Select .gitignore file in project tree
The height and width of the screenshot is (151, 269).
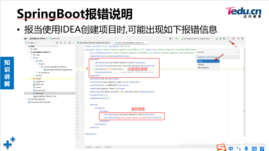(x=39, y=81)
